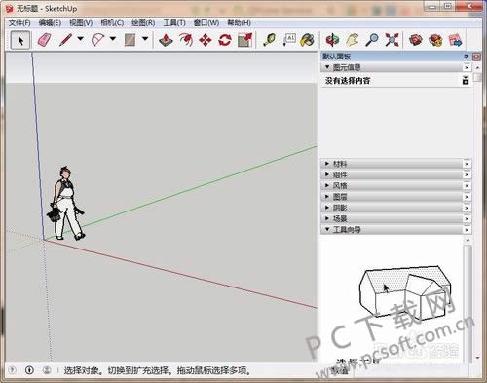Select the Orbit tool
The image size is (487, 383).
point(332,40)
